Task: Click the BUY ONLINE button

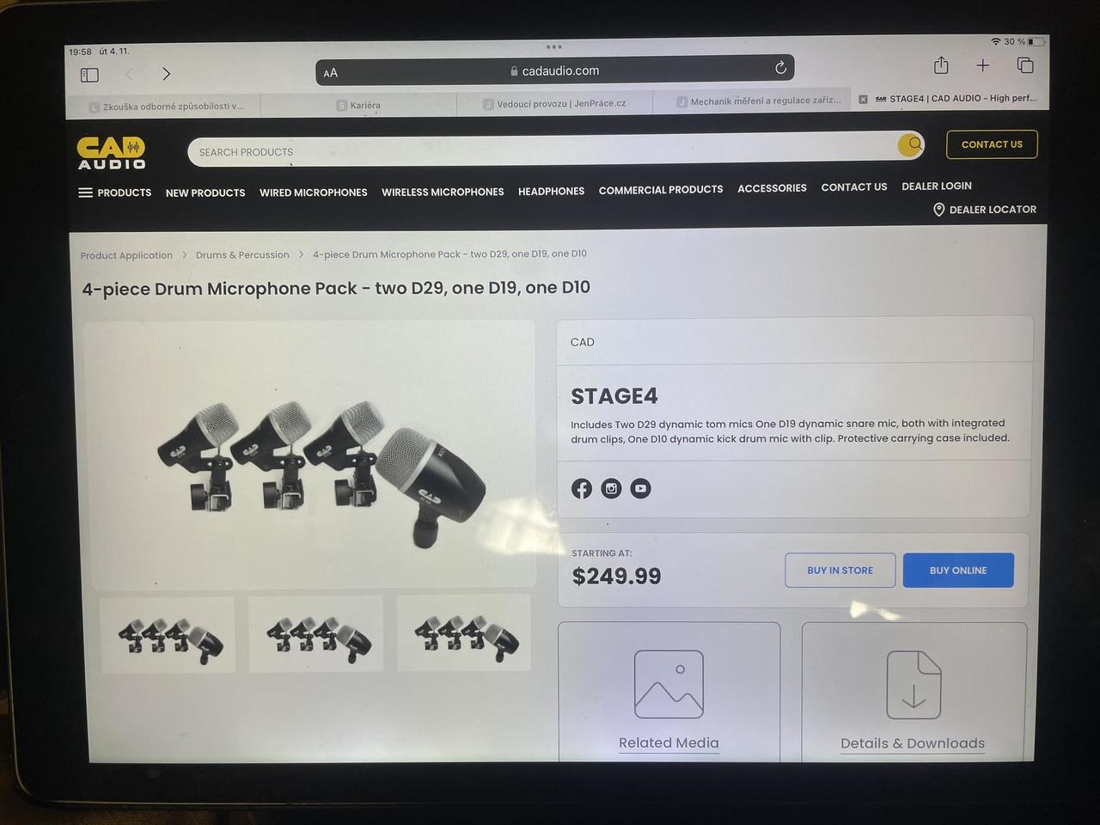Action: (958, 571)
